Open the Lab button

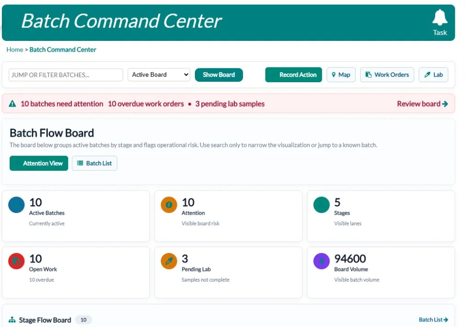[x=433, y=75]
